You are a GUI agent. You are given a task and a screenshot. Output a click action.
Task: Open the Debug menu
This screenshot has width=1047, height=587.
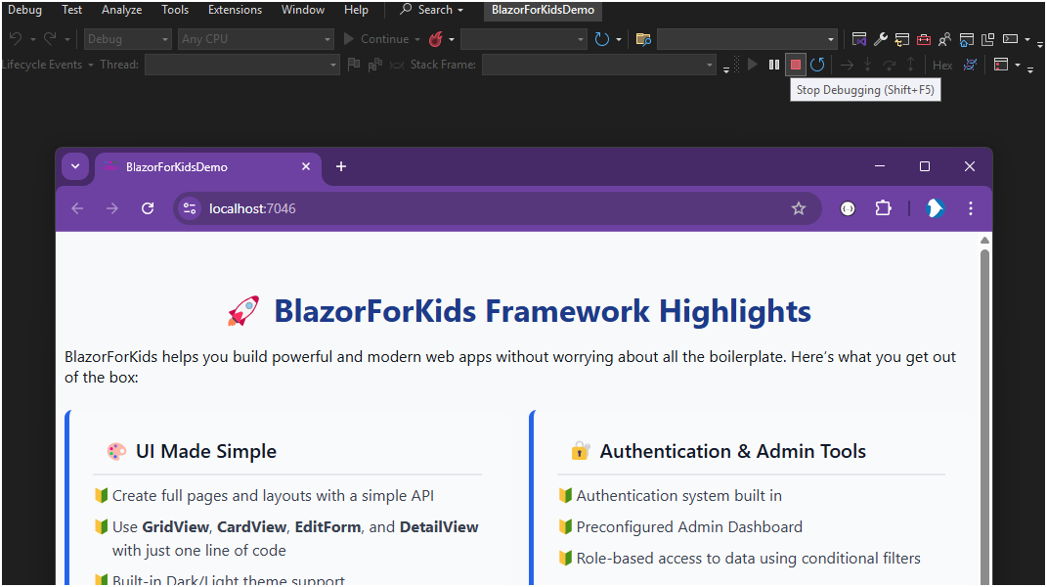pos(24,10)
